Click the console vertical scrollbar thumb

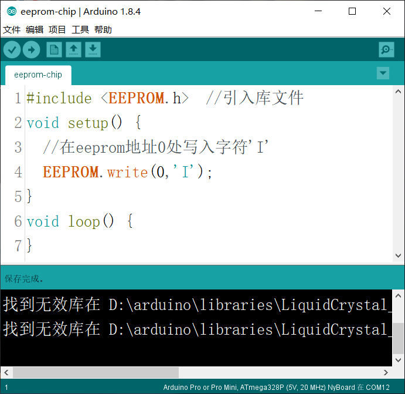[x=399, y=338]
